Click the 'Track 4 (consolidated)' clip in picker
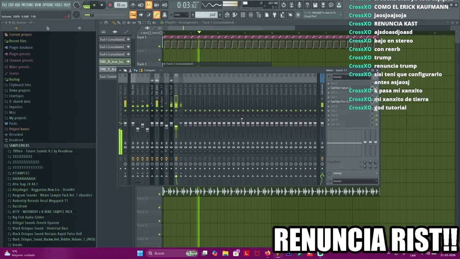This screenshot has height=259, width=460. point(115,40)
